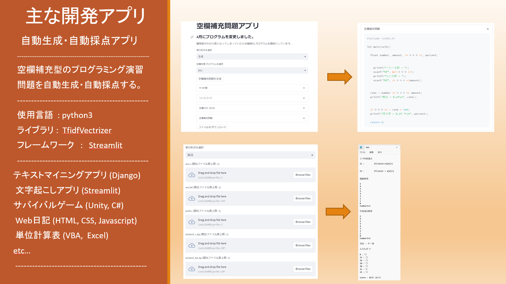Open the 編集 menu in Notepad

(371, 152)
